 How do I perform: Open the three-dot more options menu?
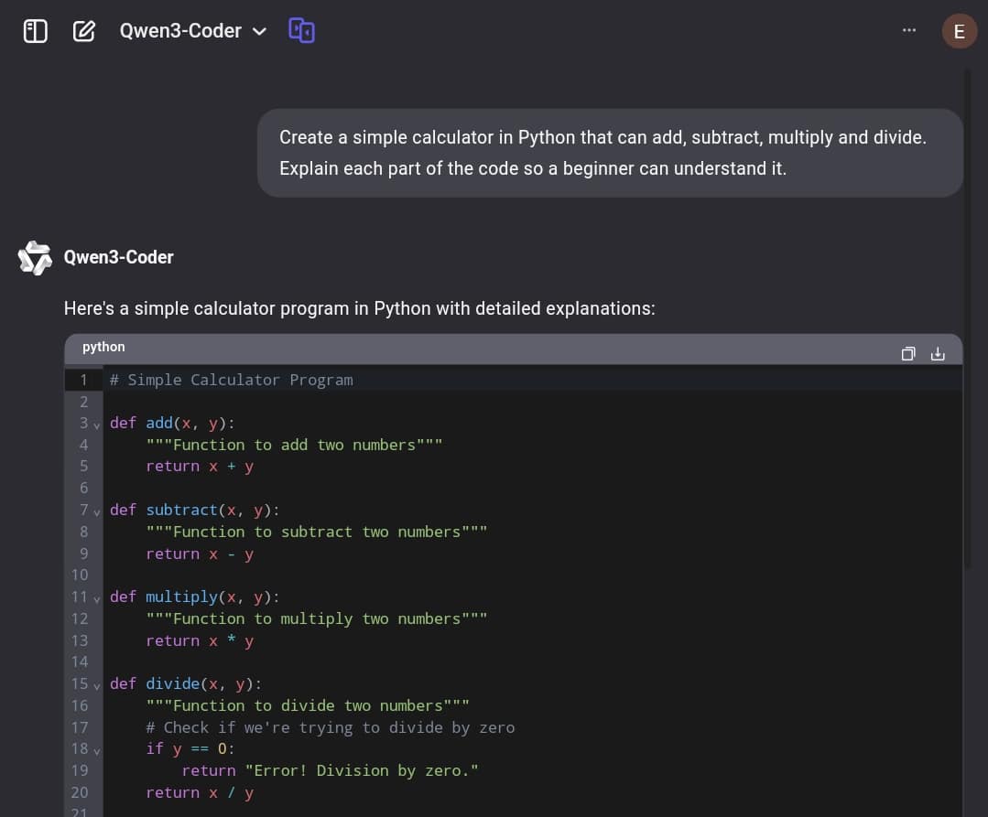coord(908,30)
